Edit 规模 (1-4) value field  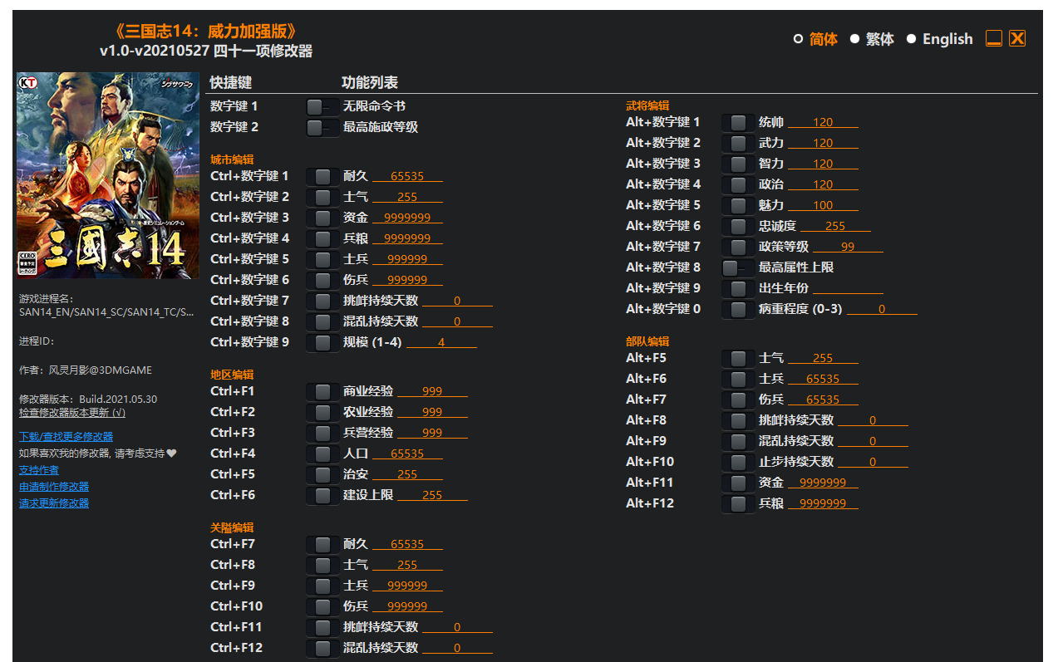(x=441, y=342)
